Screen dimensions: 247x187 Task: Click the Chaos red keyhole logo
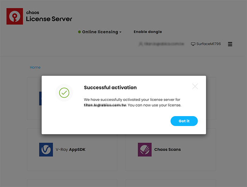coord(14,16)
